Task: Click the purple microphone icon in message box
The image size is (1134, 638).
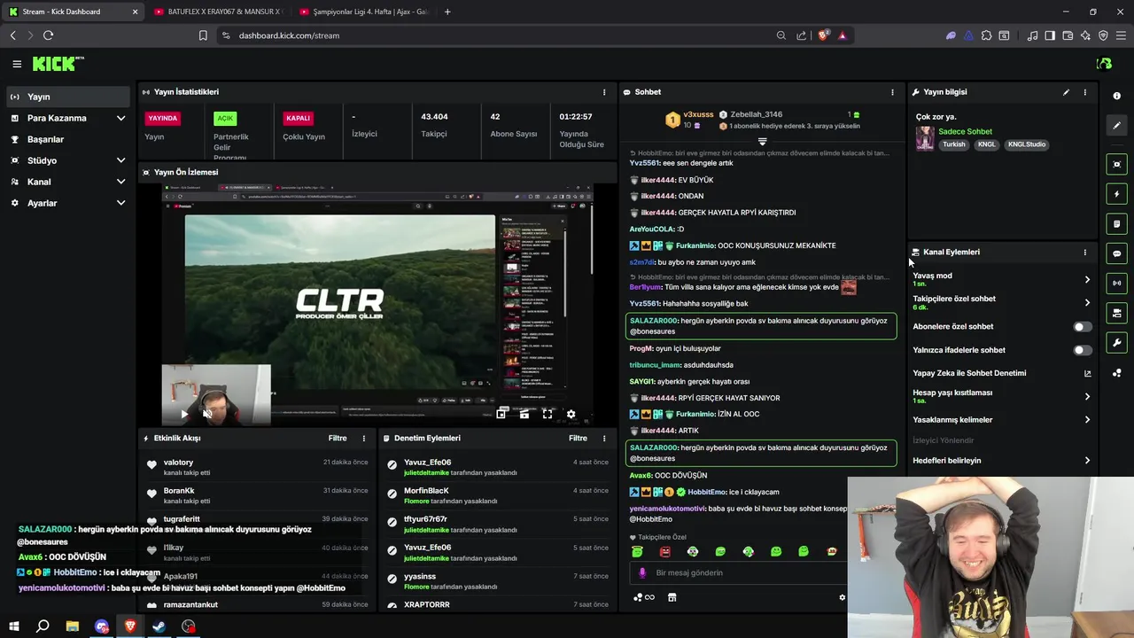Action: point(642,573)
